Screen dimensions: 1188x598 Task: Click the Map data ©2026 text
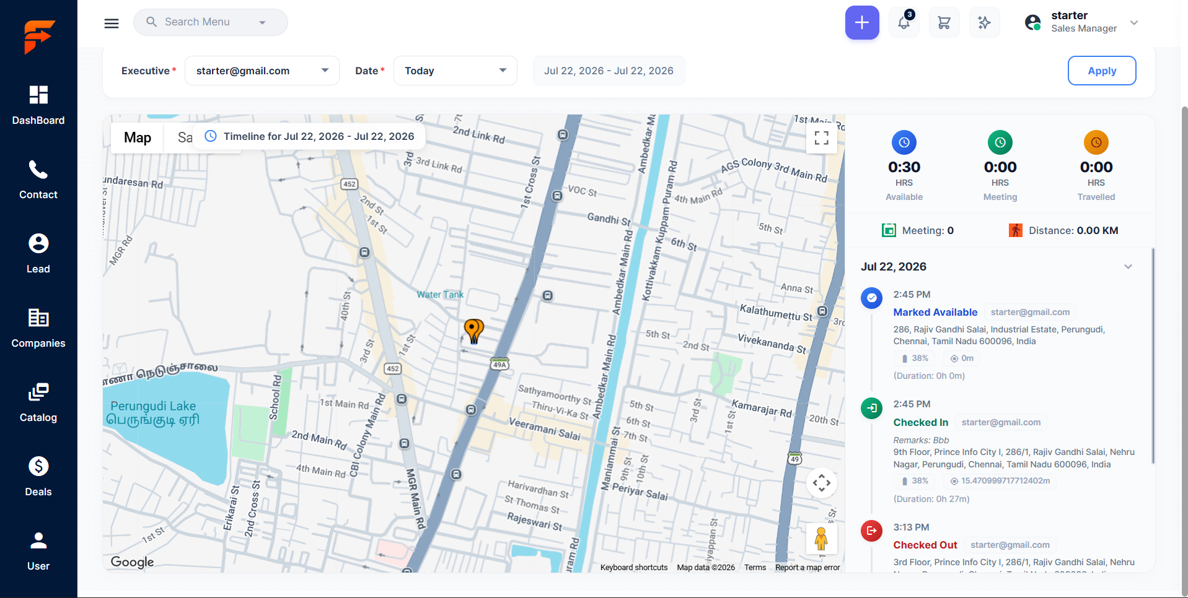click(706, 568)
